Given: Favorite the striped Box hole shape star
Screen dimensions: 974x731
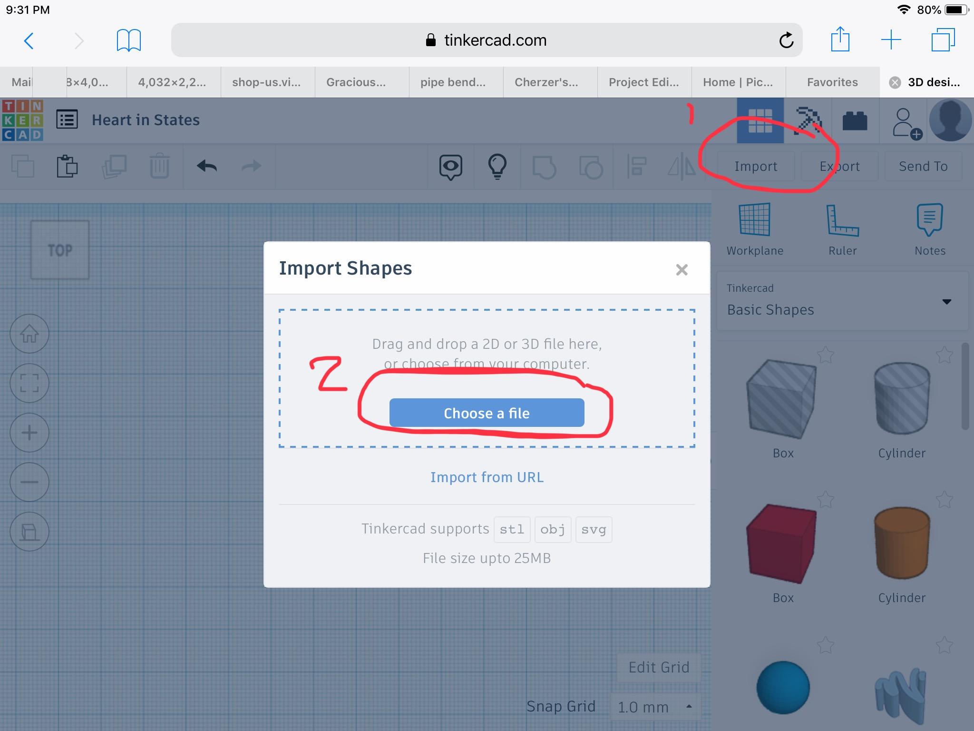Looking at the screenshot, I should 826,355.
